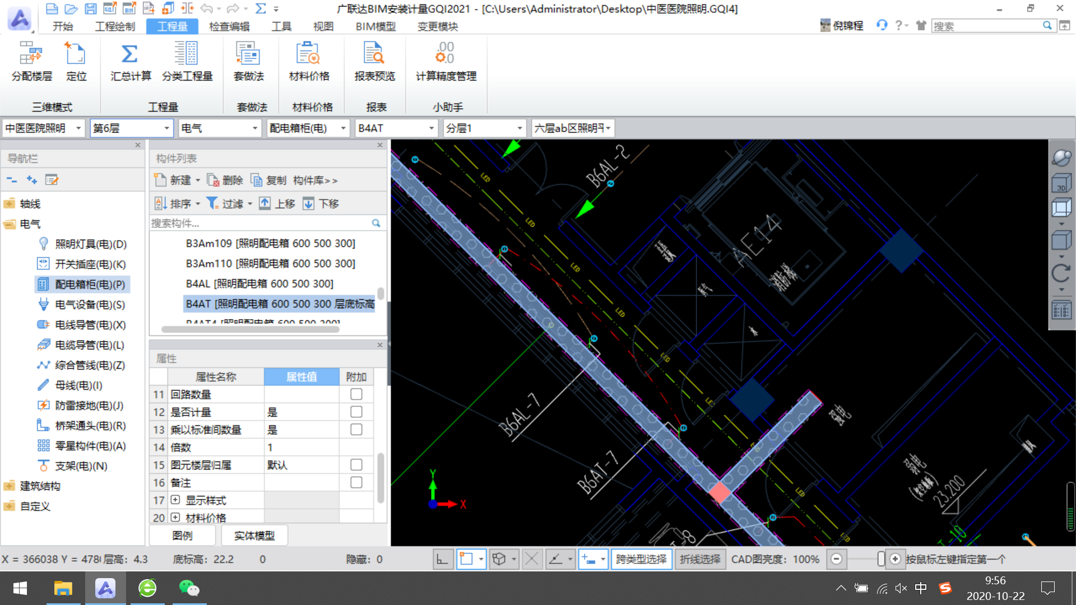1076x605 pixels.
Task: Open the 配电箱柜(电) type dropdown
Action: (x=308, y=128)
